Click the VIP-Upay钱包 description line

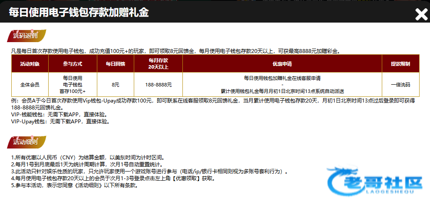click(60, 122)
